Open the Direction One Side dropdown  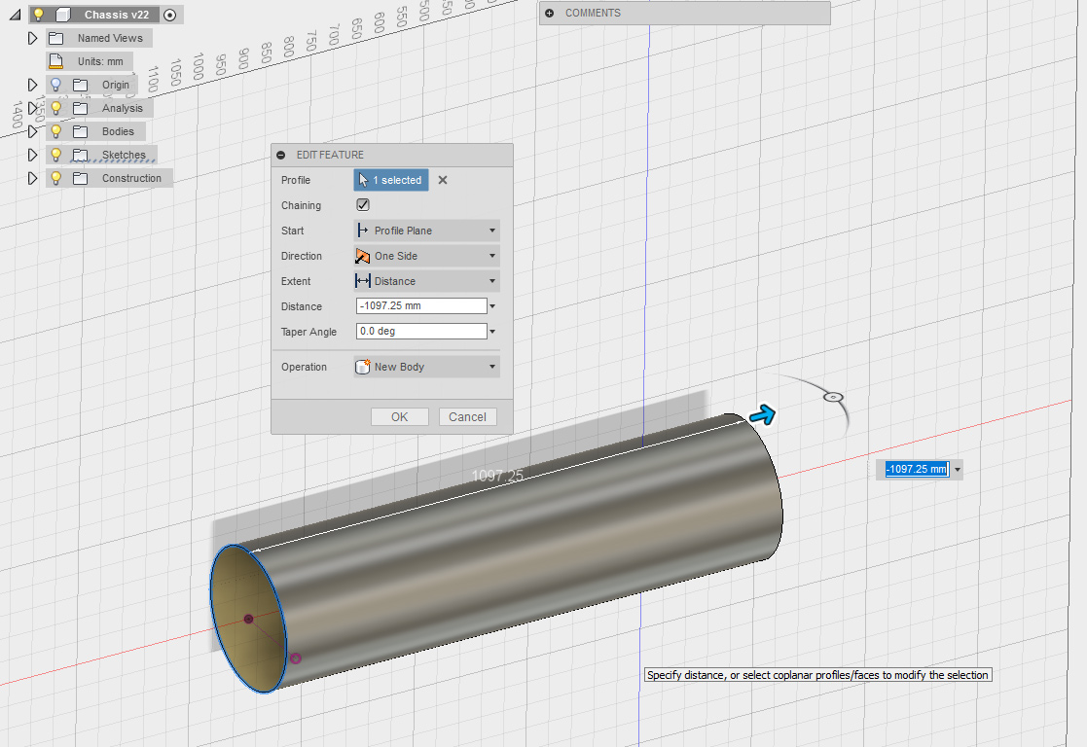[x=426, y=256]
